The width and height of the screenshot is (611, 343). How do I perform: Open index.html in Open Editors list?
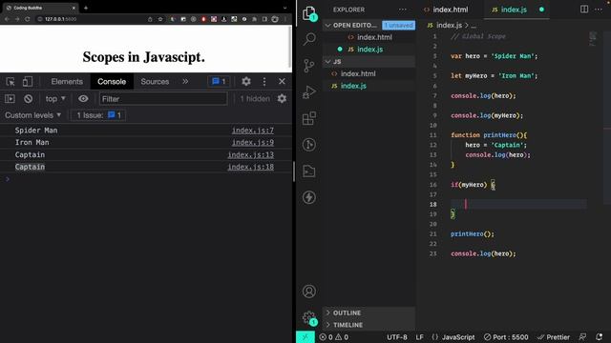pos(369,37)
